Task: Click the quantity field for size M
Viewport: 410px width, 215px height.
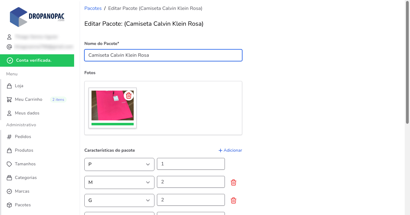Action: tap(191, 182)
